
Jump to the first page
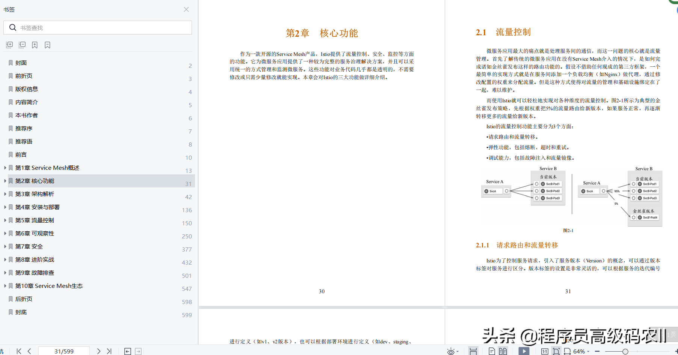19,351
